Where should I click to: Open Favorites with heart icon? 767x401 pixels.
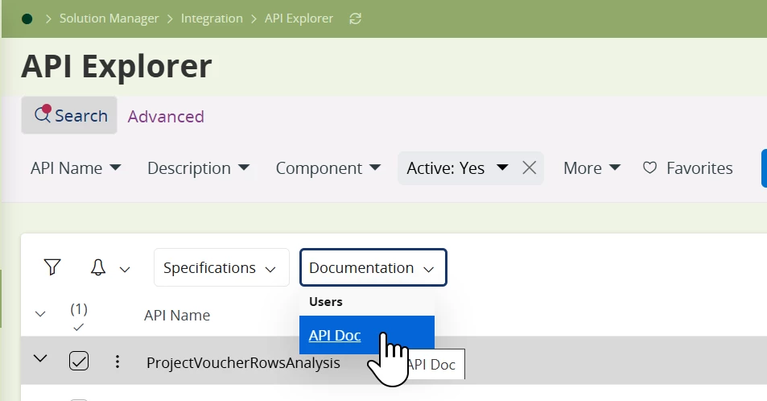click(x=687, y=168)
